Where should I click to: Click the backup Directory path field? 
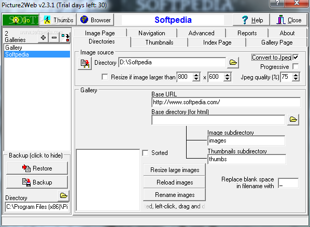pos(37,207)
